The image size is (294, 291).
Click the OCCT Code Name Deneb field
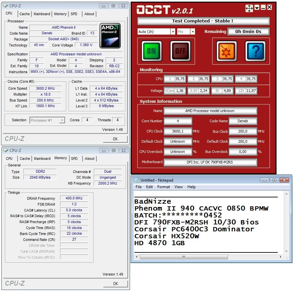click(243, 121)
